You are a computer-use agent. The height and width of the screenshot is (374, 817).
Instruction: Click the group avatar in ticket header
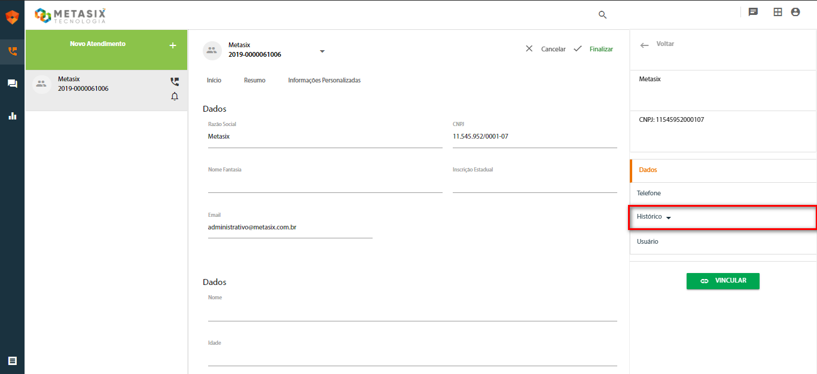212,51
